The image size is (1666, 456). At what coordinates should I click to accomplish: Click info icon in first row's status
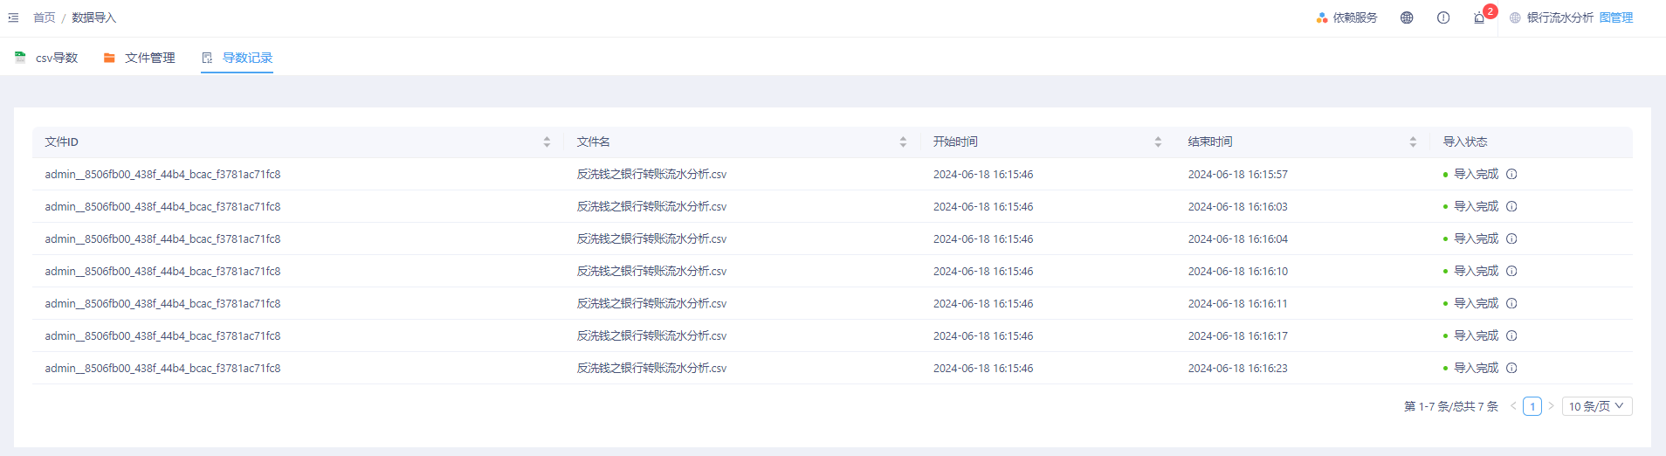[1511, 174]
